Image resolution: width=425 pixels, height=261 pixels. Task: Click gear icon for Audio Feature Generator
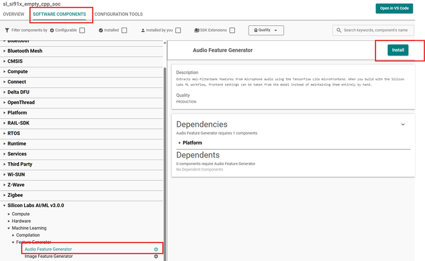pyautogui.click(x=156, y=249)
